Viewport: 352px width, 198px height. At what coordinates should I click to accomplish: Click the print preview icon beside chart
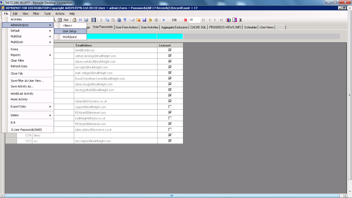point(234,20)
